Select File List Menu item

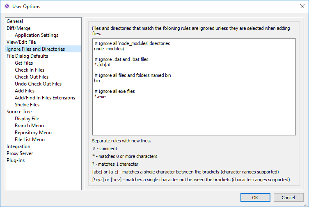coord(30,139)
